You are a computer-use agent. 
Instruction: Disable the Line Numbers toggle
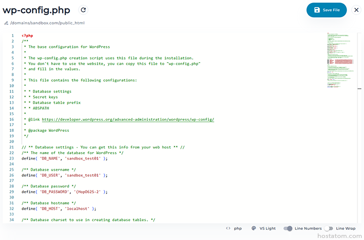(x=288, y=228)
